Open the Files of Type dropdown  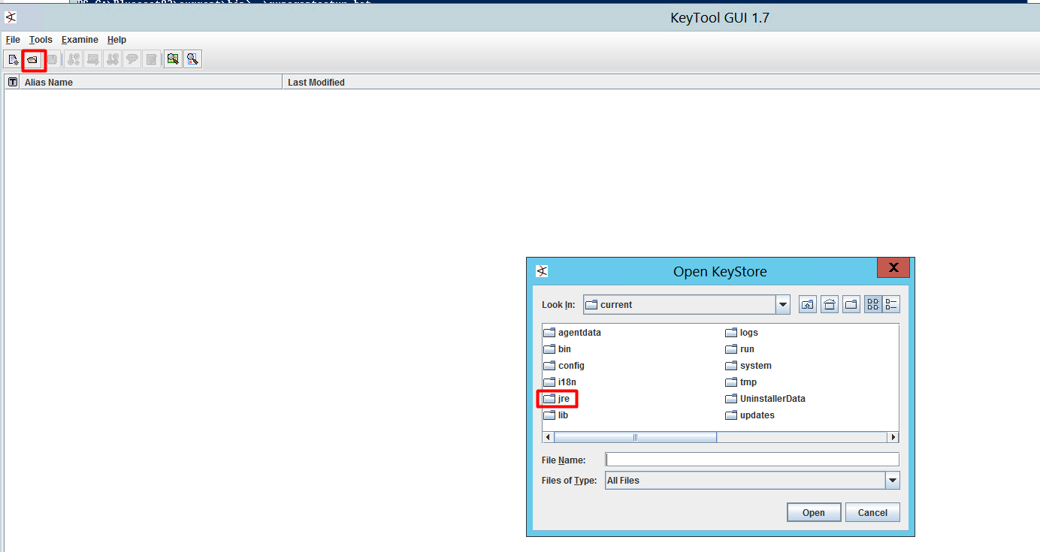coord(893,480)
